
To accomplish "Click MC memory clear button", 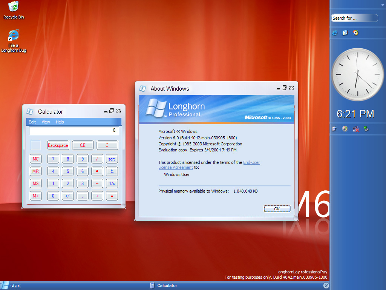I will [x=36, y=159].
